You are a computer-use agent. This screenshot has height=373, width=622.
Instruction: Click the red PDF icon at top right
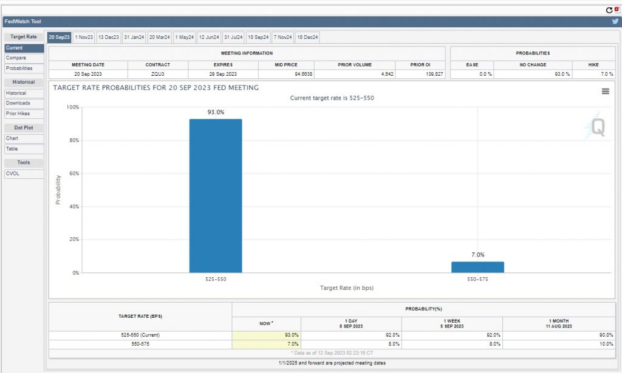(617, 10)
